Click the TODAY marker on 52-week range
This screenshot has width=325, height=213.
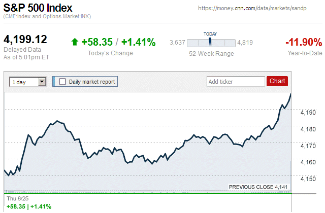point(210,42)
